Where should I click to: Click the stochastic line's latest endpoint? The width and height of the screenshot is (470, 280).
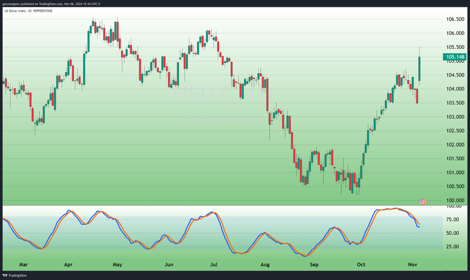[419, 226]
